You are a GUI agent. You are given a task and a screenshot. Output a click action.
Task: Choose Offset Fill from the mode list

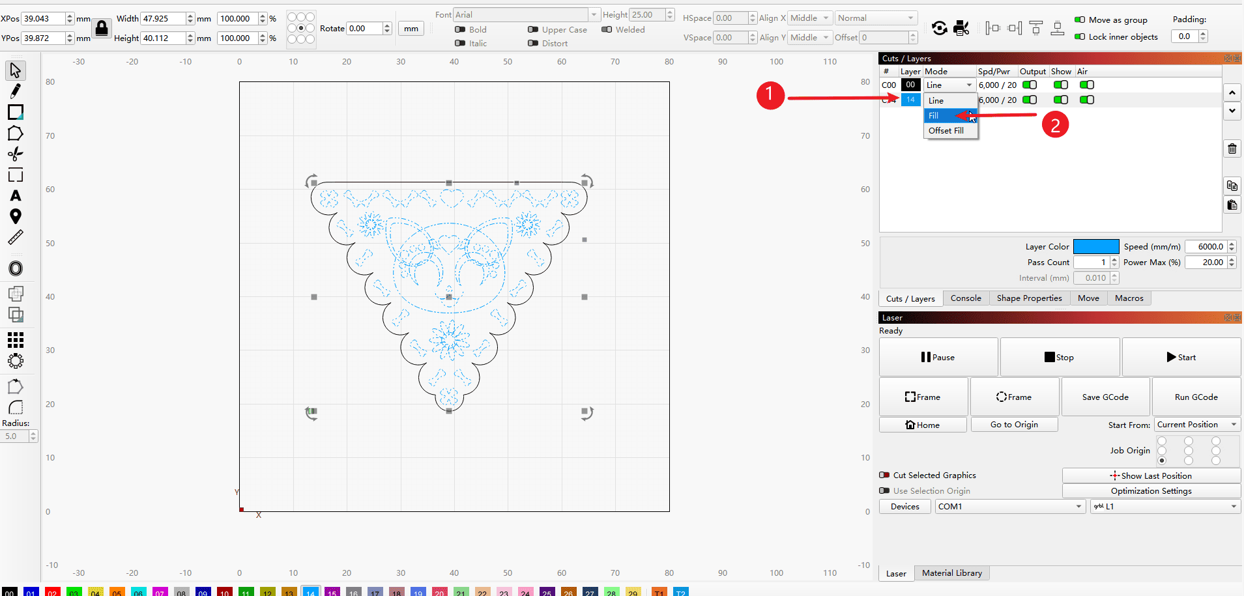(x=946, y=131)
